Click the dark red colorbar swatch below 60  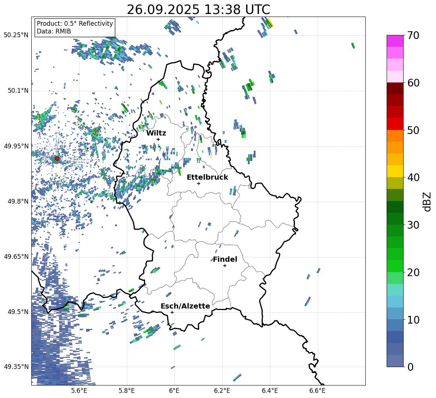click(395, 88)
